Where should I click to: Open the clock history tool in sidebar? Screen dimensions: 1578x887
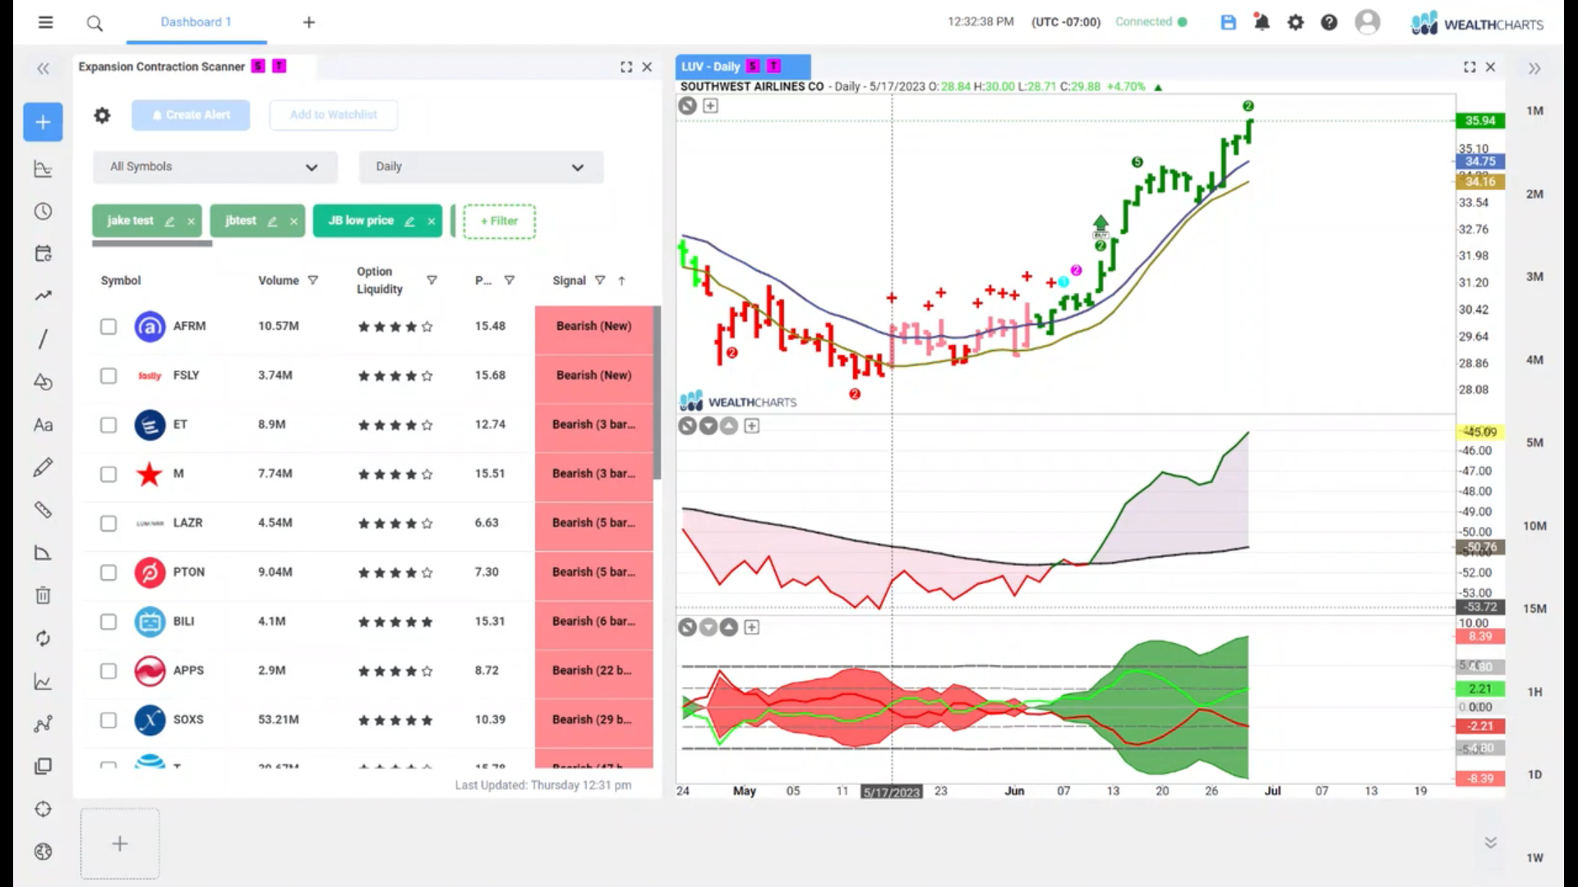43,212
